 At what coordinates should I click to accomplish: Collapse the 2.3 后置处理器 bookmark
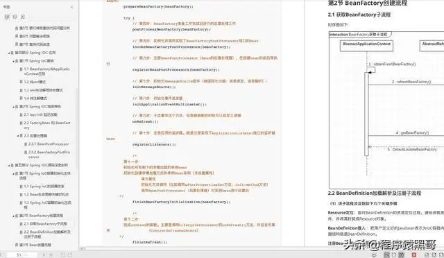18,136
